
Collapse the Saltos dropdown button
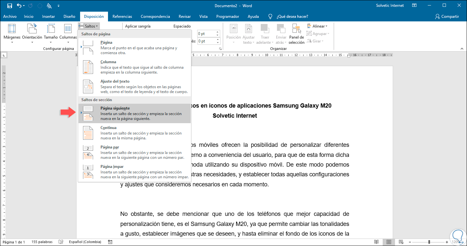click(x=89, y=26)
